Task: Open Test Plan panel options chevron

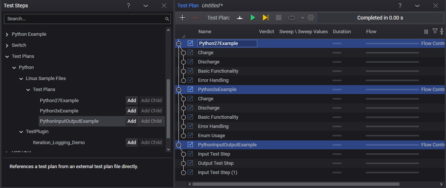Action: point(417,6)
